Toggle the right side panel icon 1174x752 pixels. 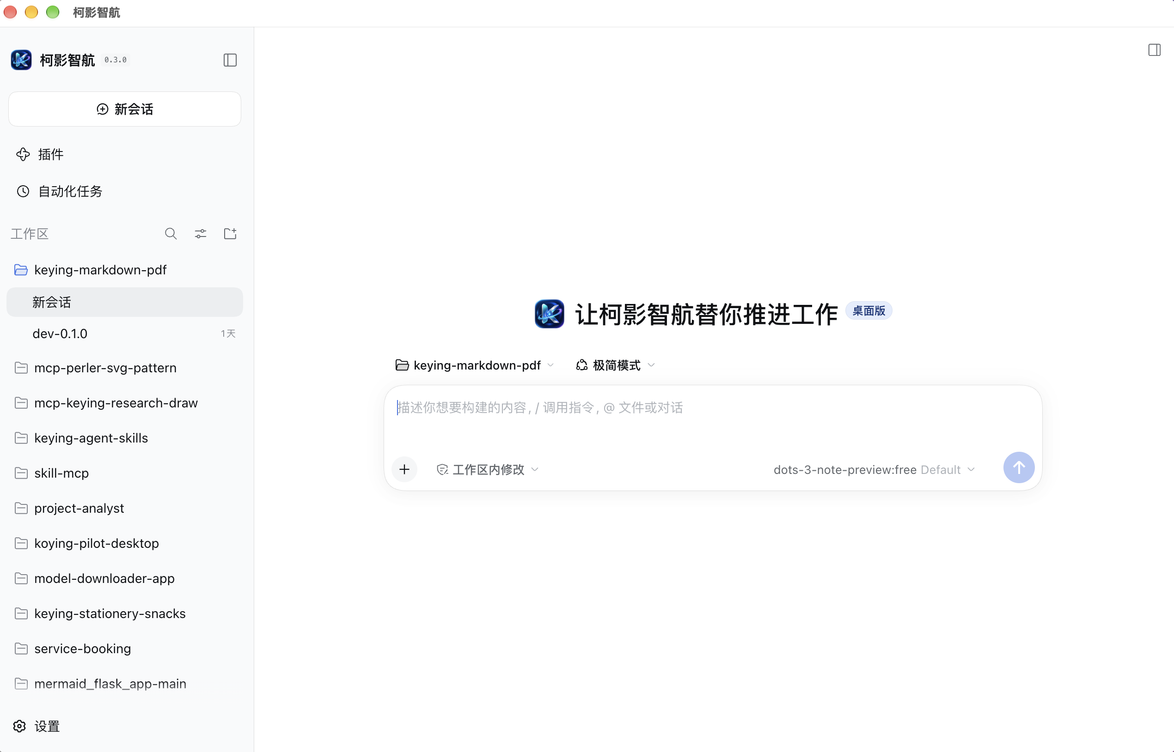[1154, 50]
